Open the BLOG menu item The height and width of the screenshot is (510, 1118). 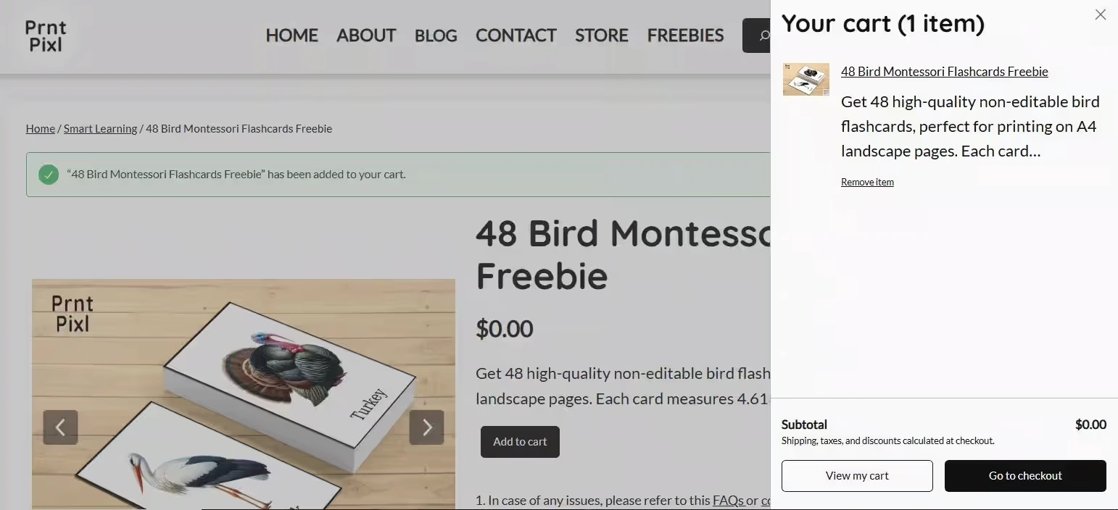click(436, 35)
